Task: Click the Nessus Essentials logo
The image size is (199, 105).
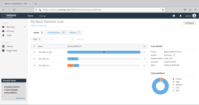Action: (x=9, y=16)
